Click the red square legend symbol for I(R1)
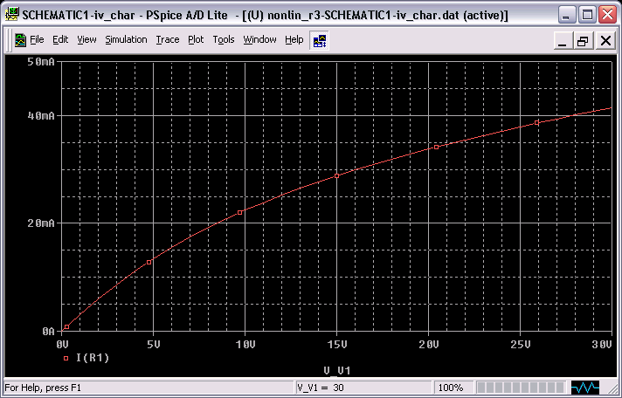This screenshot has width=622, height=398. point(66,359)
